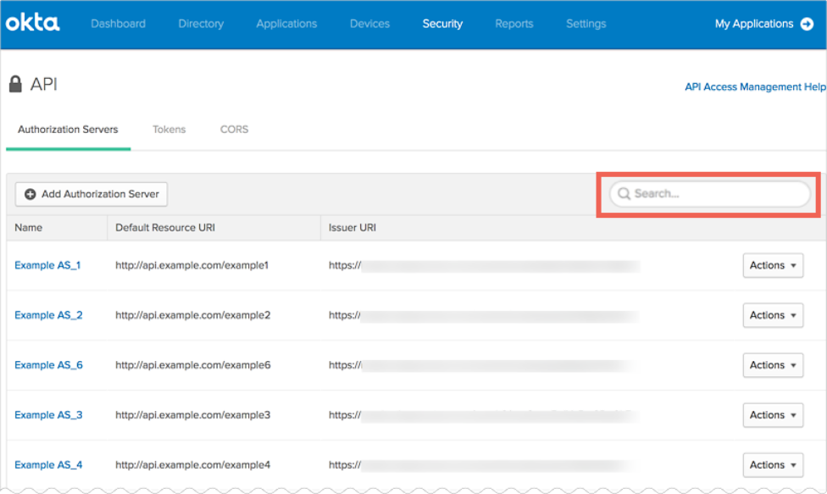Switch to the CORS tab
Screen dimensions: 827x494
coord(234,129)
